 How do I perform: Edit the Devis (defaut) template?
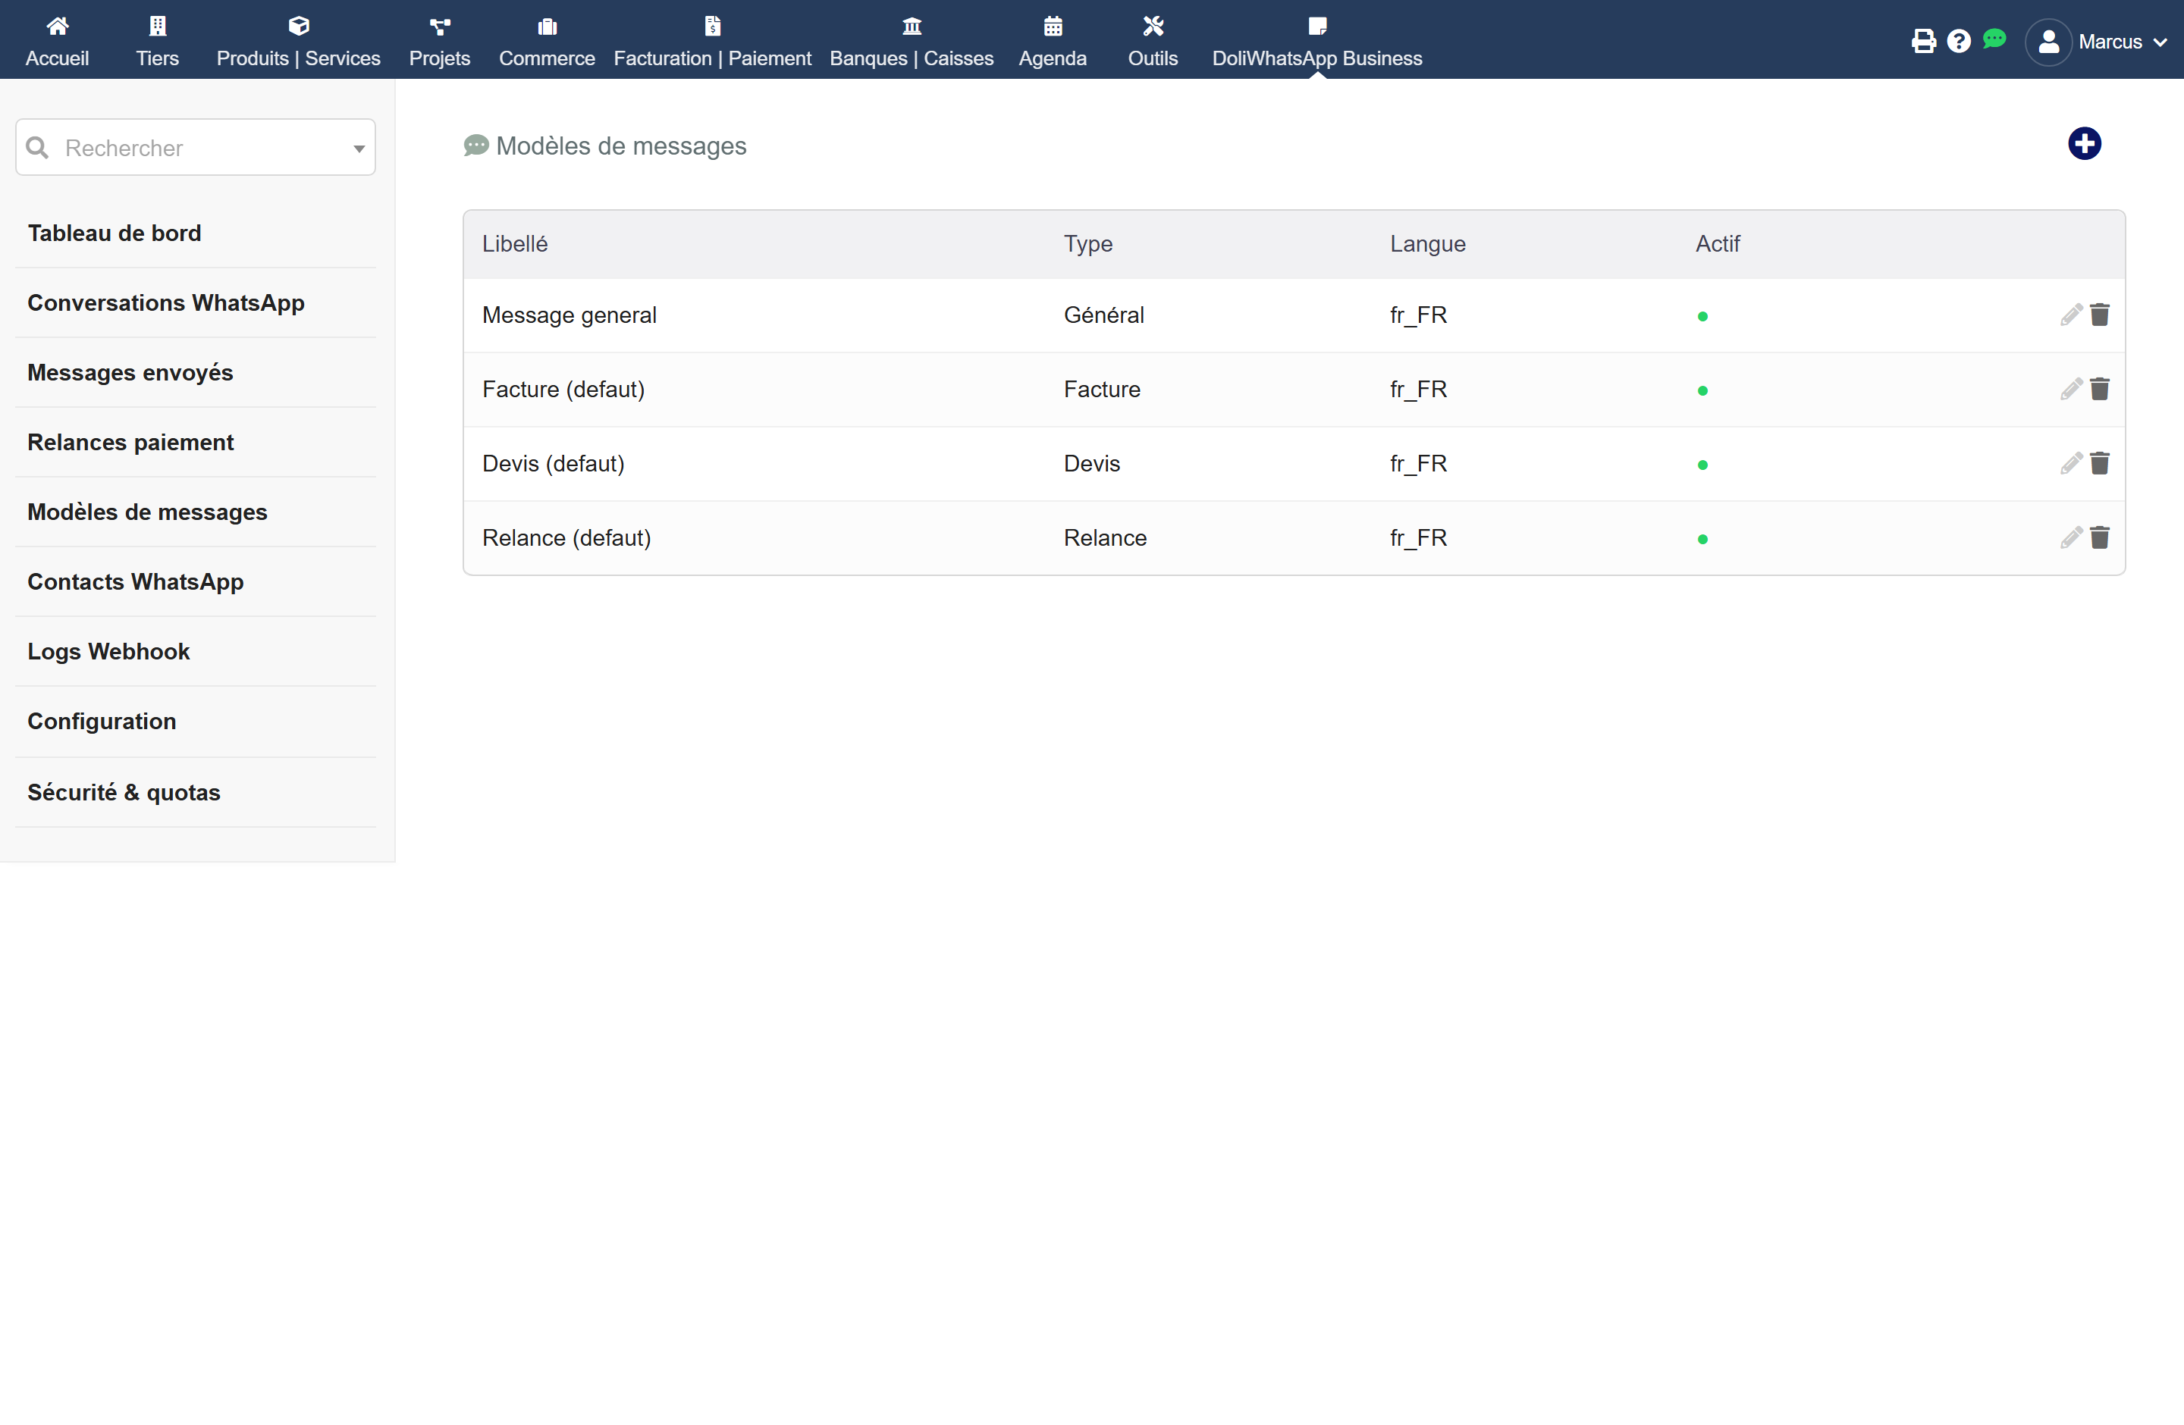[x=2070, y=463]
